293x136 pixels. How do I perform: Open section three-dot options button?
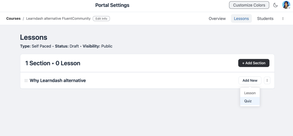click(267, 80)
